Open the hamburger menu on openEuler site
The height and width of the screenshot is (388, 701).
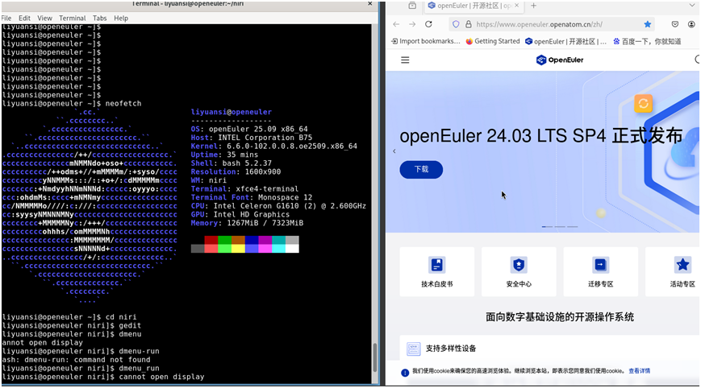tap(405, 60)
